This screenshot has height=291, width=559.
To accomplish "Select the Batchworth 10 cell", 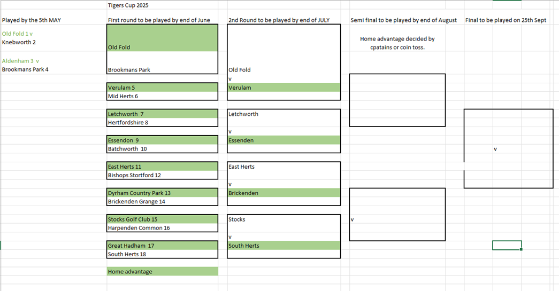I will (162, 148).
